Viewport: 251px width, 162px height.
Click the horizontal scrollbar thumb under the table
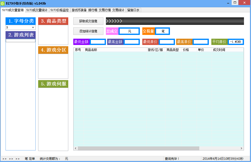139,148
